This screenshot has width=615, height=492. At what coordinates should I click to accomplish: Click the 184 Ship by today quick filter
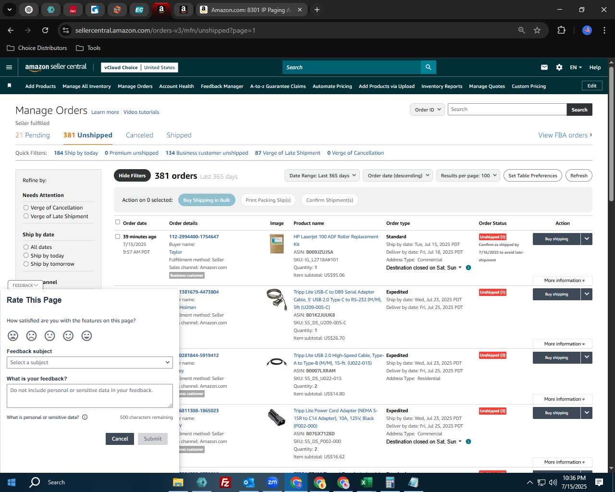pos(76,153)
